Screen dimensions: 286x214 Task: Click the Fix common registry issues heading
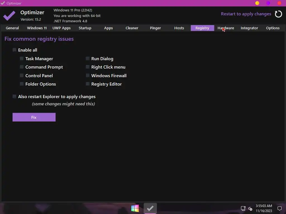(39, 39)
